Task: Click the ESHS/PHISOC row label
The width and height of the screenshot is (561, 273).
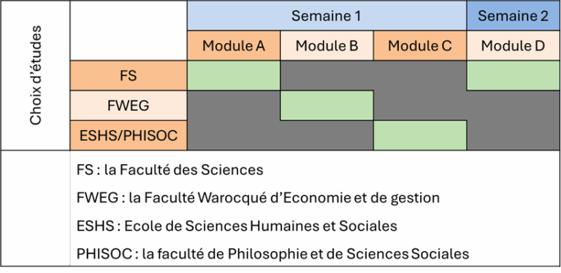Action: click(x=129, y=136)
